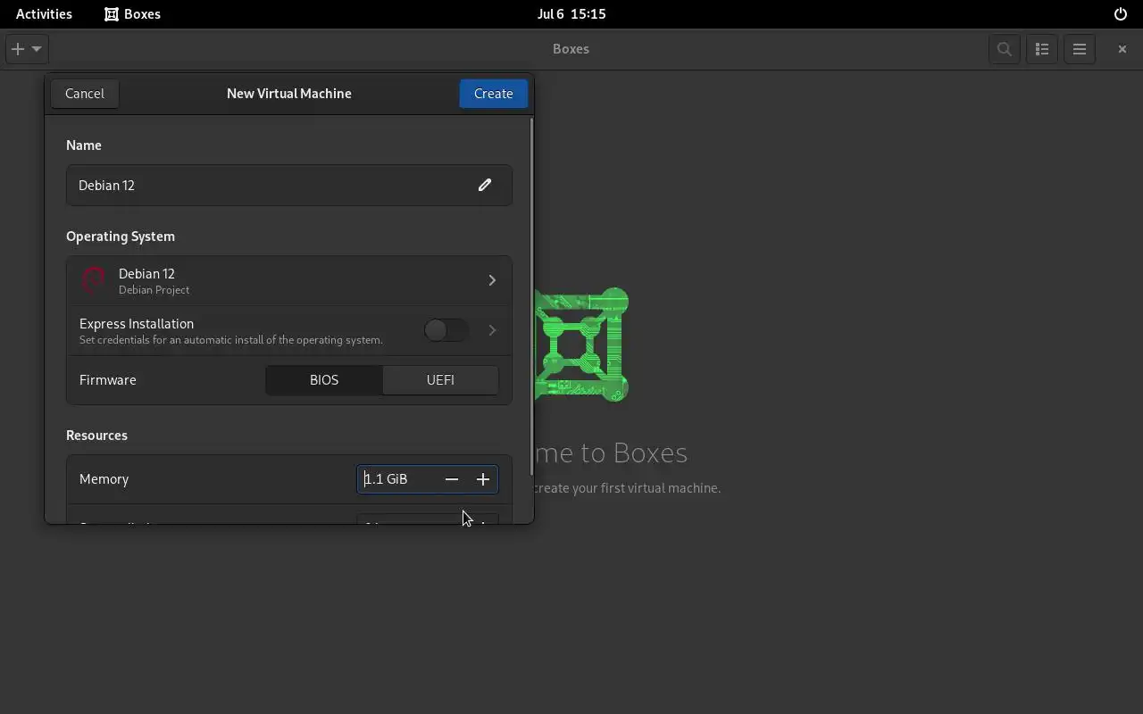This screenshot has height=714, width=1143.
Task: Click the Create button
Action: pyautogui.click(x=494, y=94)
